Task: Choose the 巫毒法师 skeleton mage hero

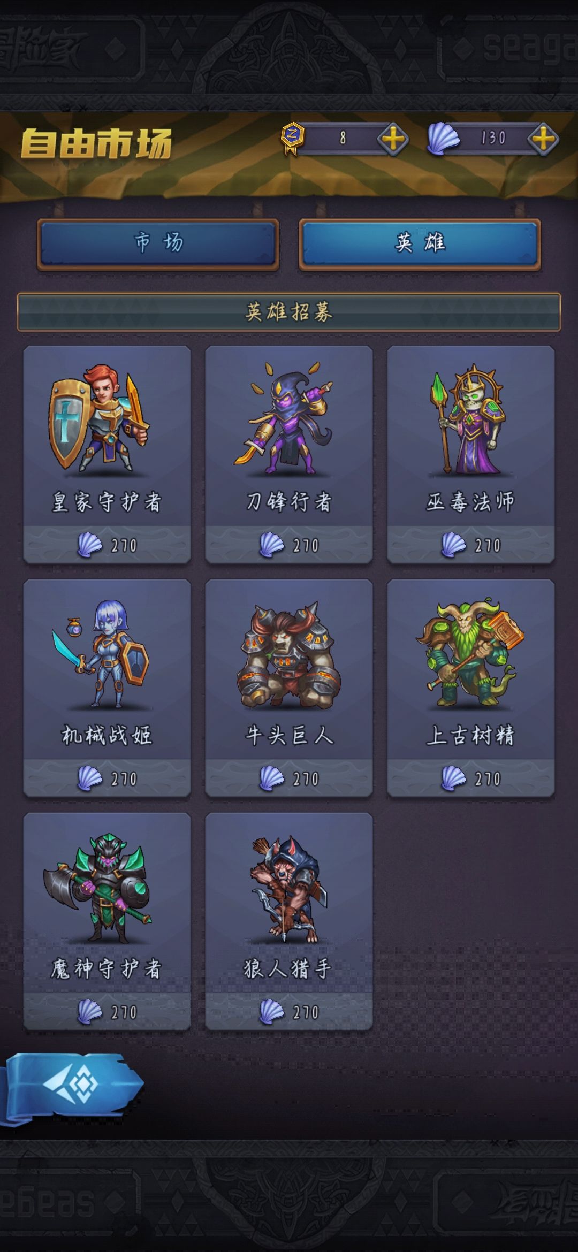Action: point(470,420)
